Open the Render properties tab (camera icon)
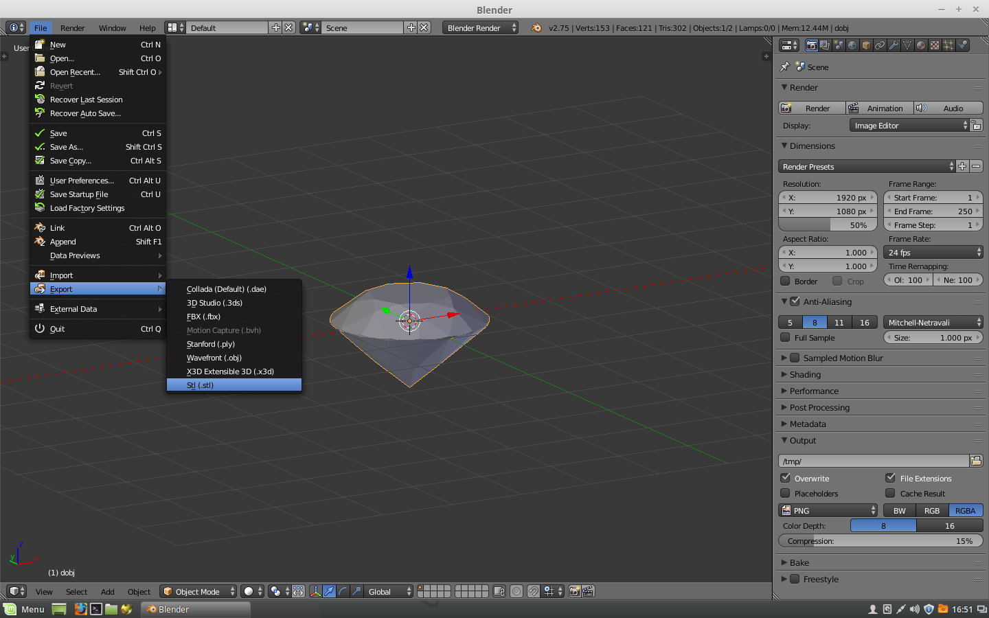 click(812, 45)
